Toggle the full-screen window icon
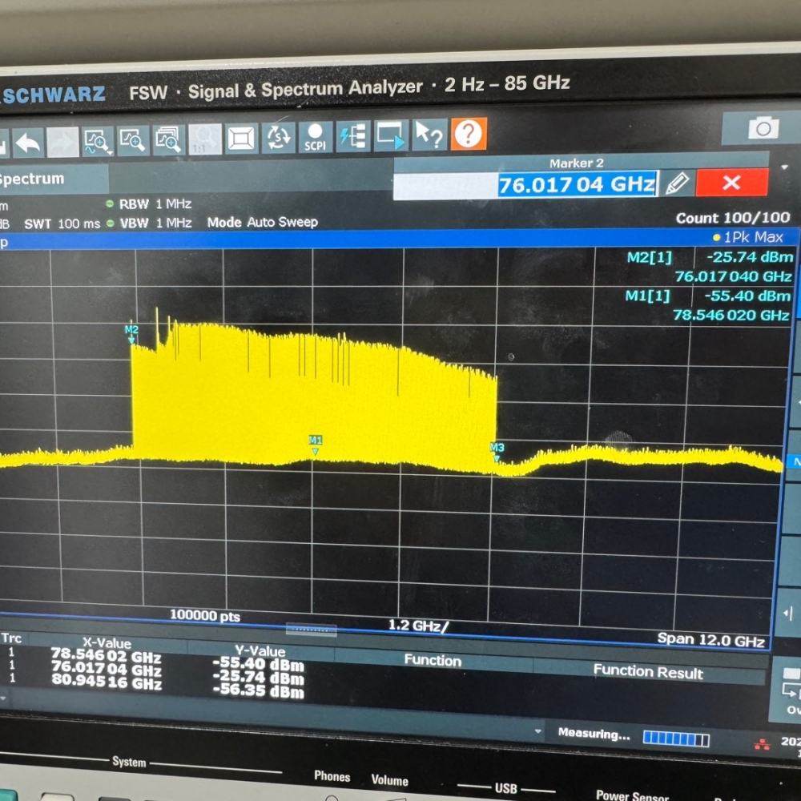Viewport: 801px width, 801px height. point(241,138)
